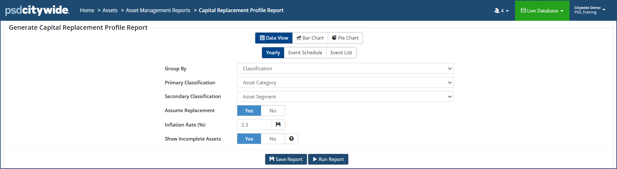This screenshot has height=169, width=617.
Task: Switch to Pie Chart view
Action: pos(345,38)
